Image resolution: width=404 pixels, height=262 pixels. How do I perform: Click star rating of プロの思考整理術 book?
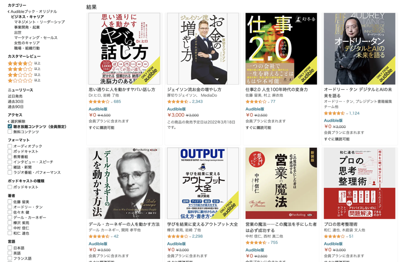coord(334,236)
